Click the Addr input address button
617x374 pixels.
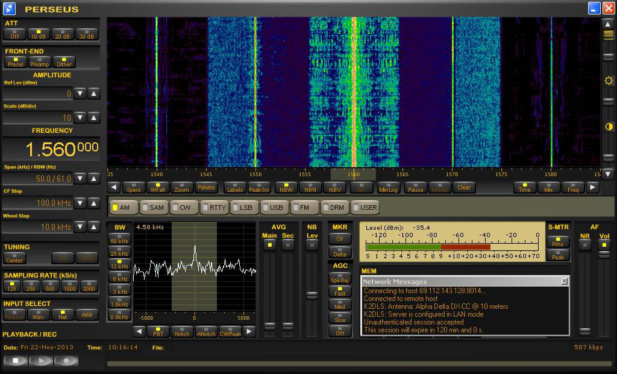tap(87, 314)
